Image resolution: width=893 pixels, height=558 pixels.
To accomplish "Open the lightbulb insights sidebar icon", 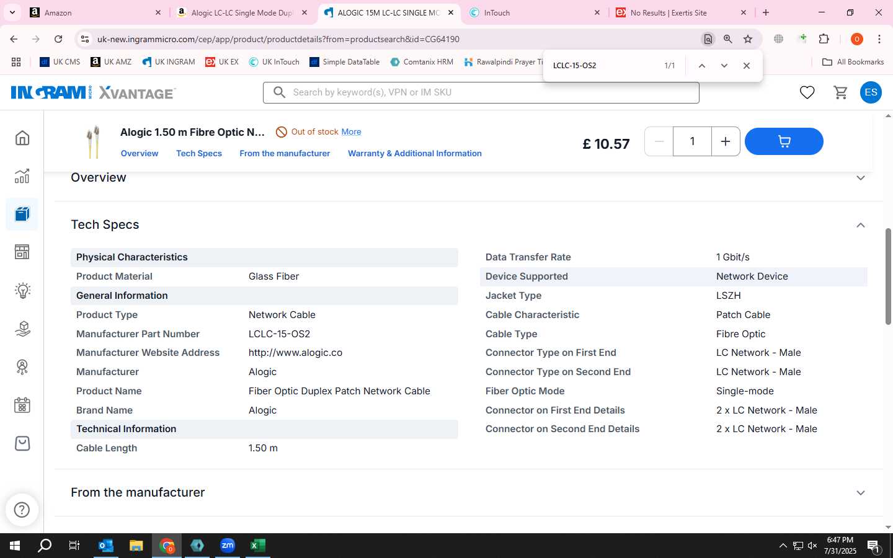I will pos(22,290).
